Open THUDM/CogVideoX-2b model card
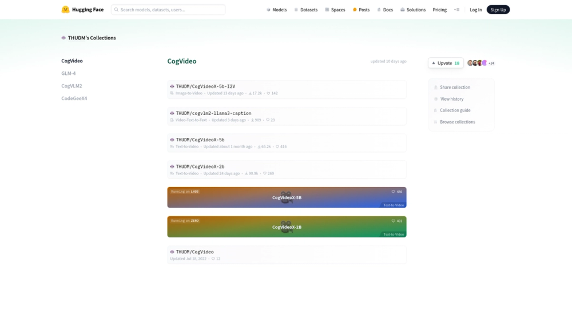 tap(287, 169)
